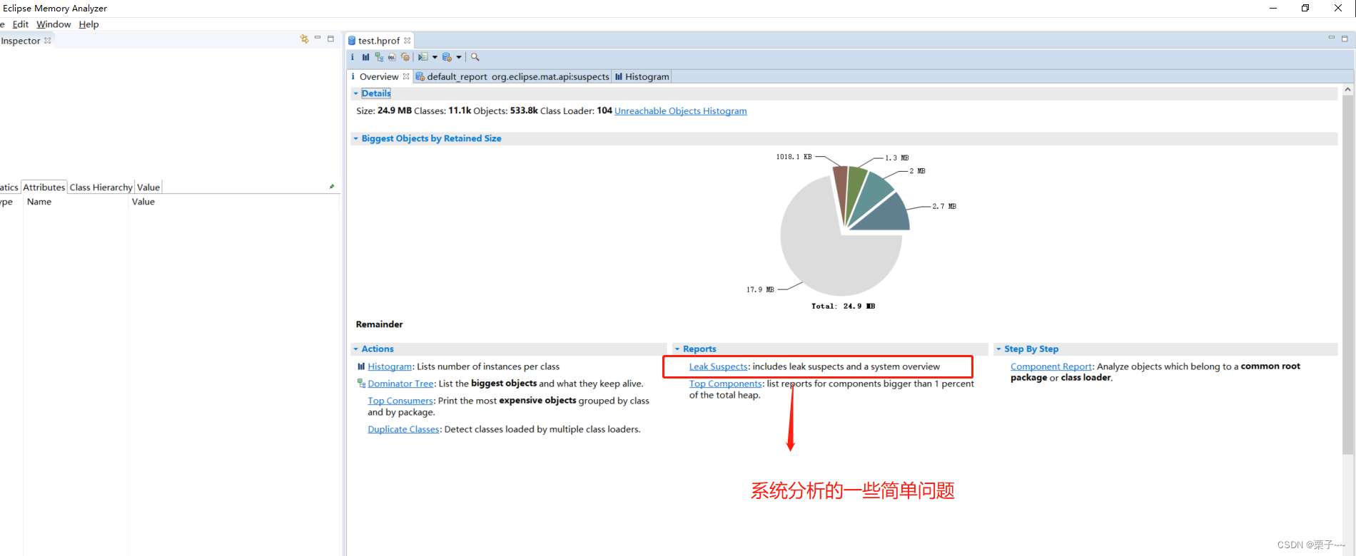Open the Top Components report link
The width and height of the screenshot is (1356, 556).
click(725, 383)
